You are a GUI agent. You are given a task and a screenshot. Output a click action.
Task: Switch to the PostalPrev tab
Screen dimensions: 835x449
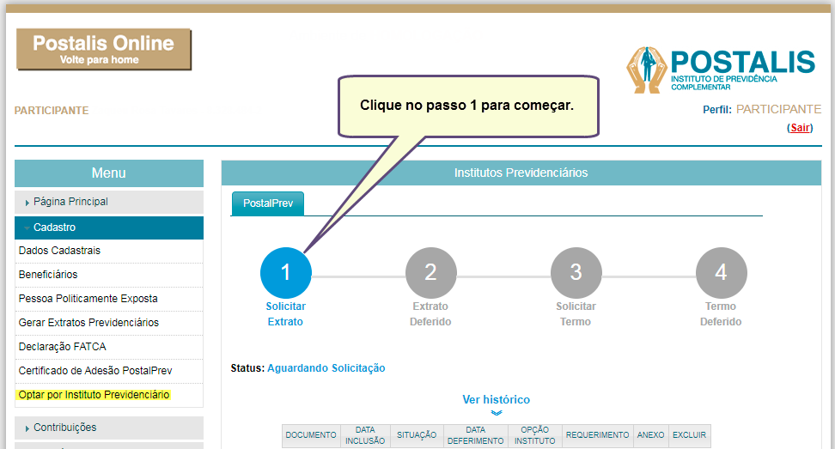point(268,203)
